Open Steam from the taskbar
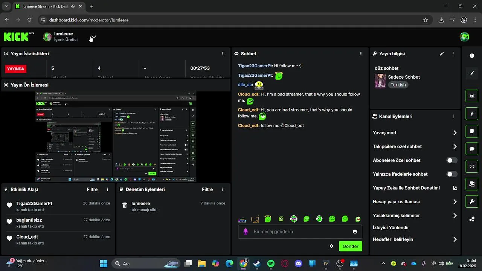 pyautogui.click(x=257, y=263)
